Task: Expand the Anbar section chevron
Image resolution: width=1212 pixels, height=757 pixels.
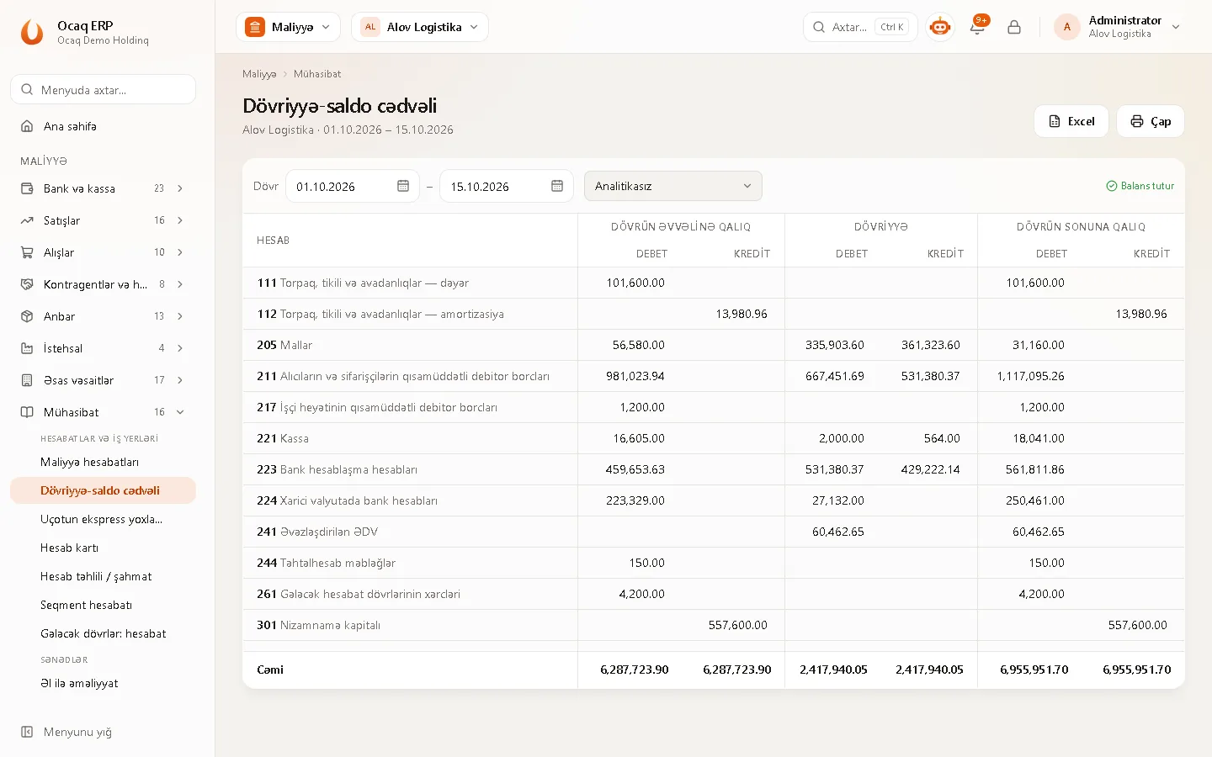Action: coord(180,316)
